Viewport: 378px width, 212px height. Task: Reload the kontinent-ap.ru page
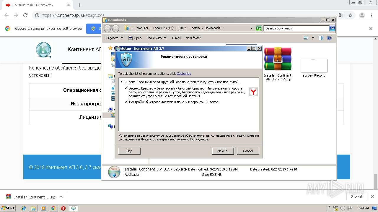click(x=25, y=15)
